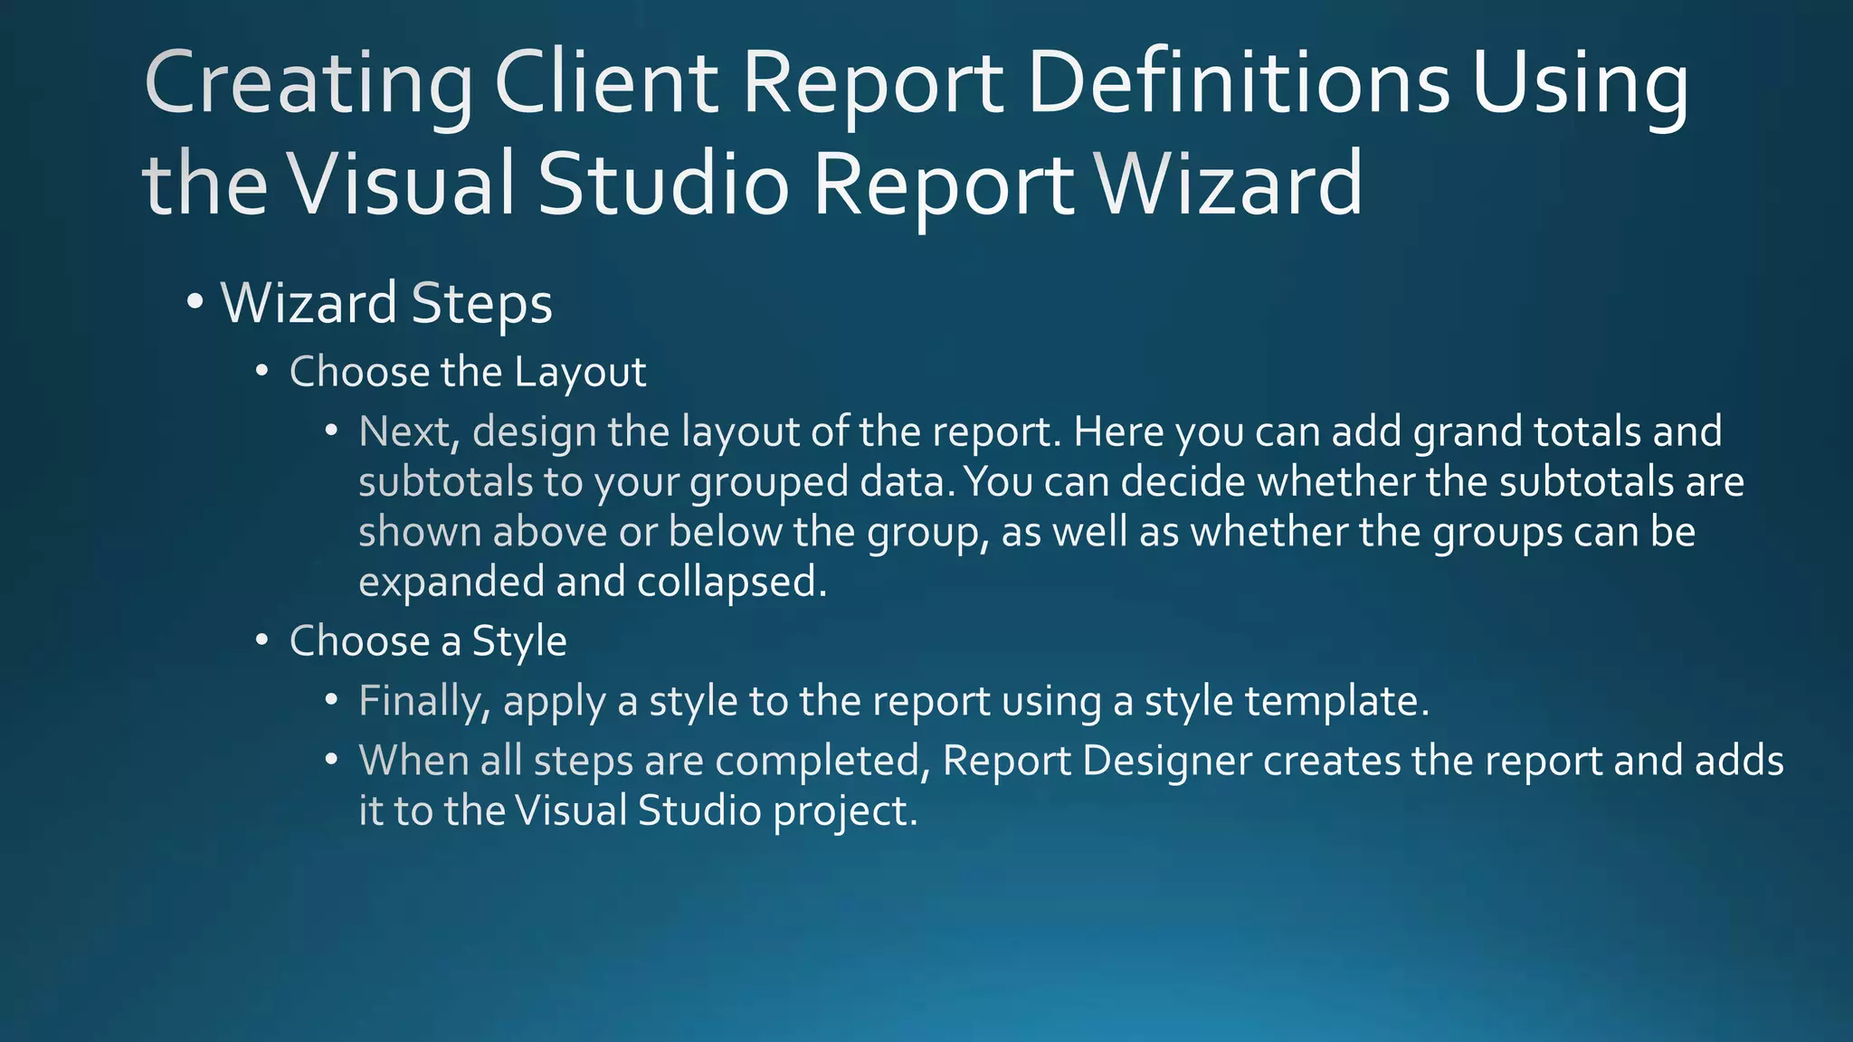Image resolution: width=1853 pixels, height=1042 pixels.
Task: Click the bullet dot before 'Next, design'
Action: tap(332, 431)
